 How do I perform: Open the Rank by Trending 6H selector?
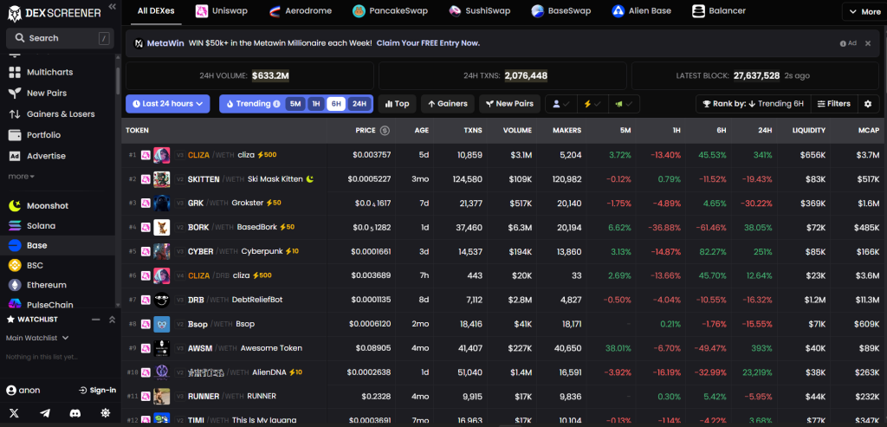(753, 104)
